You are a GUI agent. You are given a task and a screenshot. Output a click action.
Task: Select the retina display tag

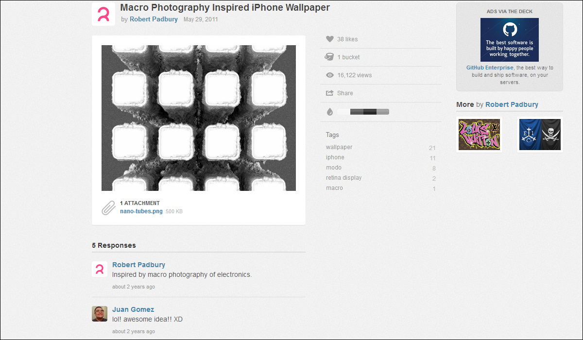click(x=343, y=178)
